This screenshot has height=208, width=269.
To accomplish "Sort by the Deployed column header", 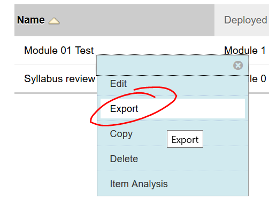I will coord(245,20).
